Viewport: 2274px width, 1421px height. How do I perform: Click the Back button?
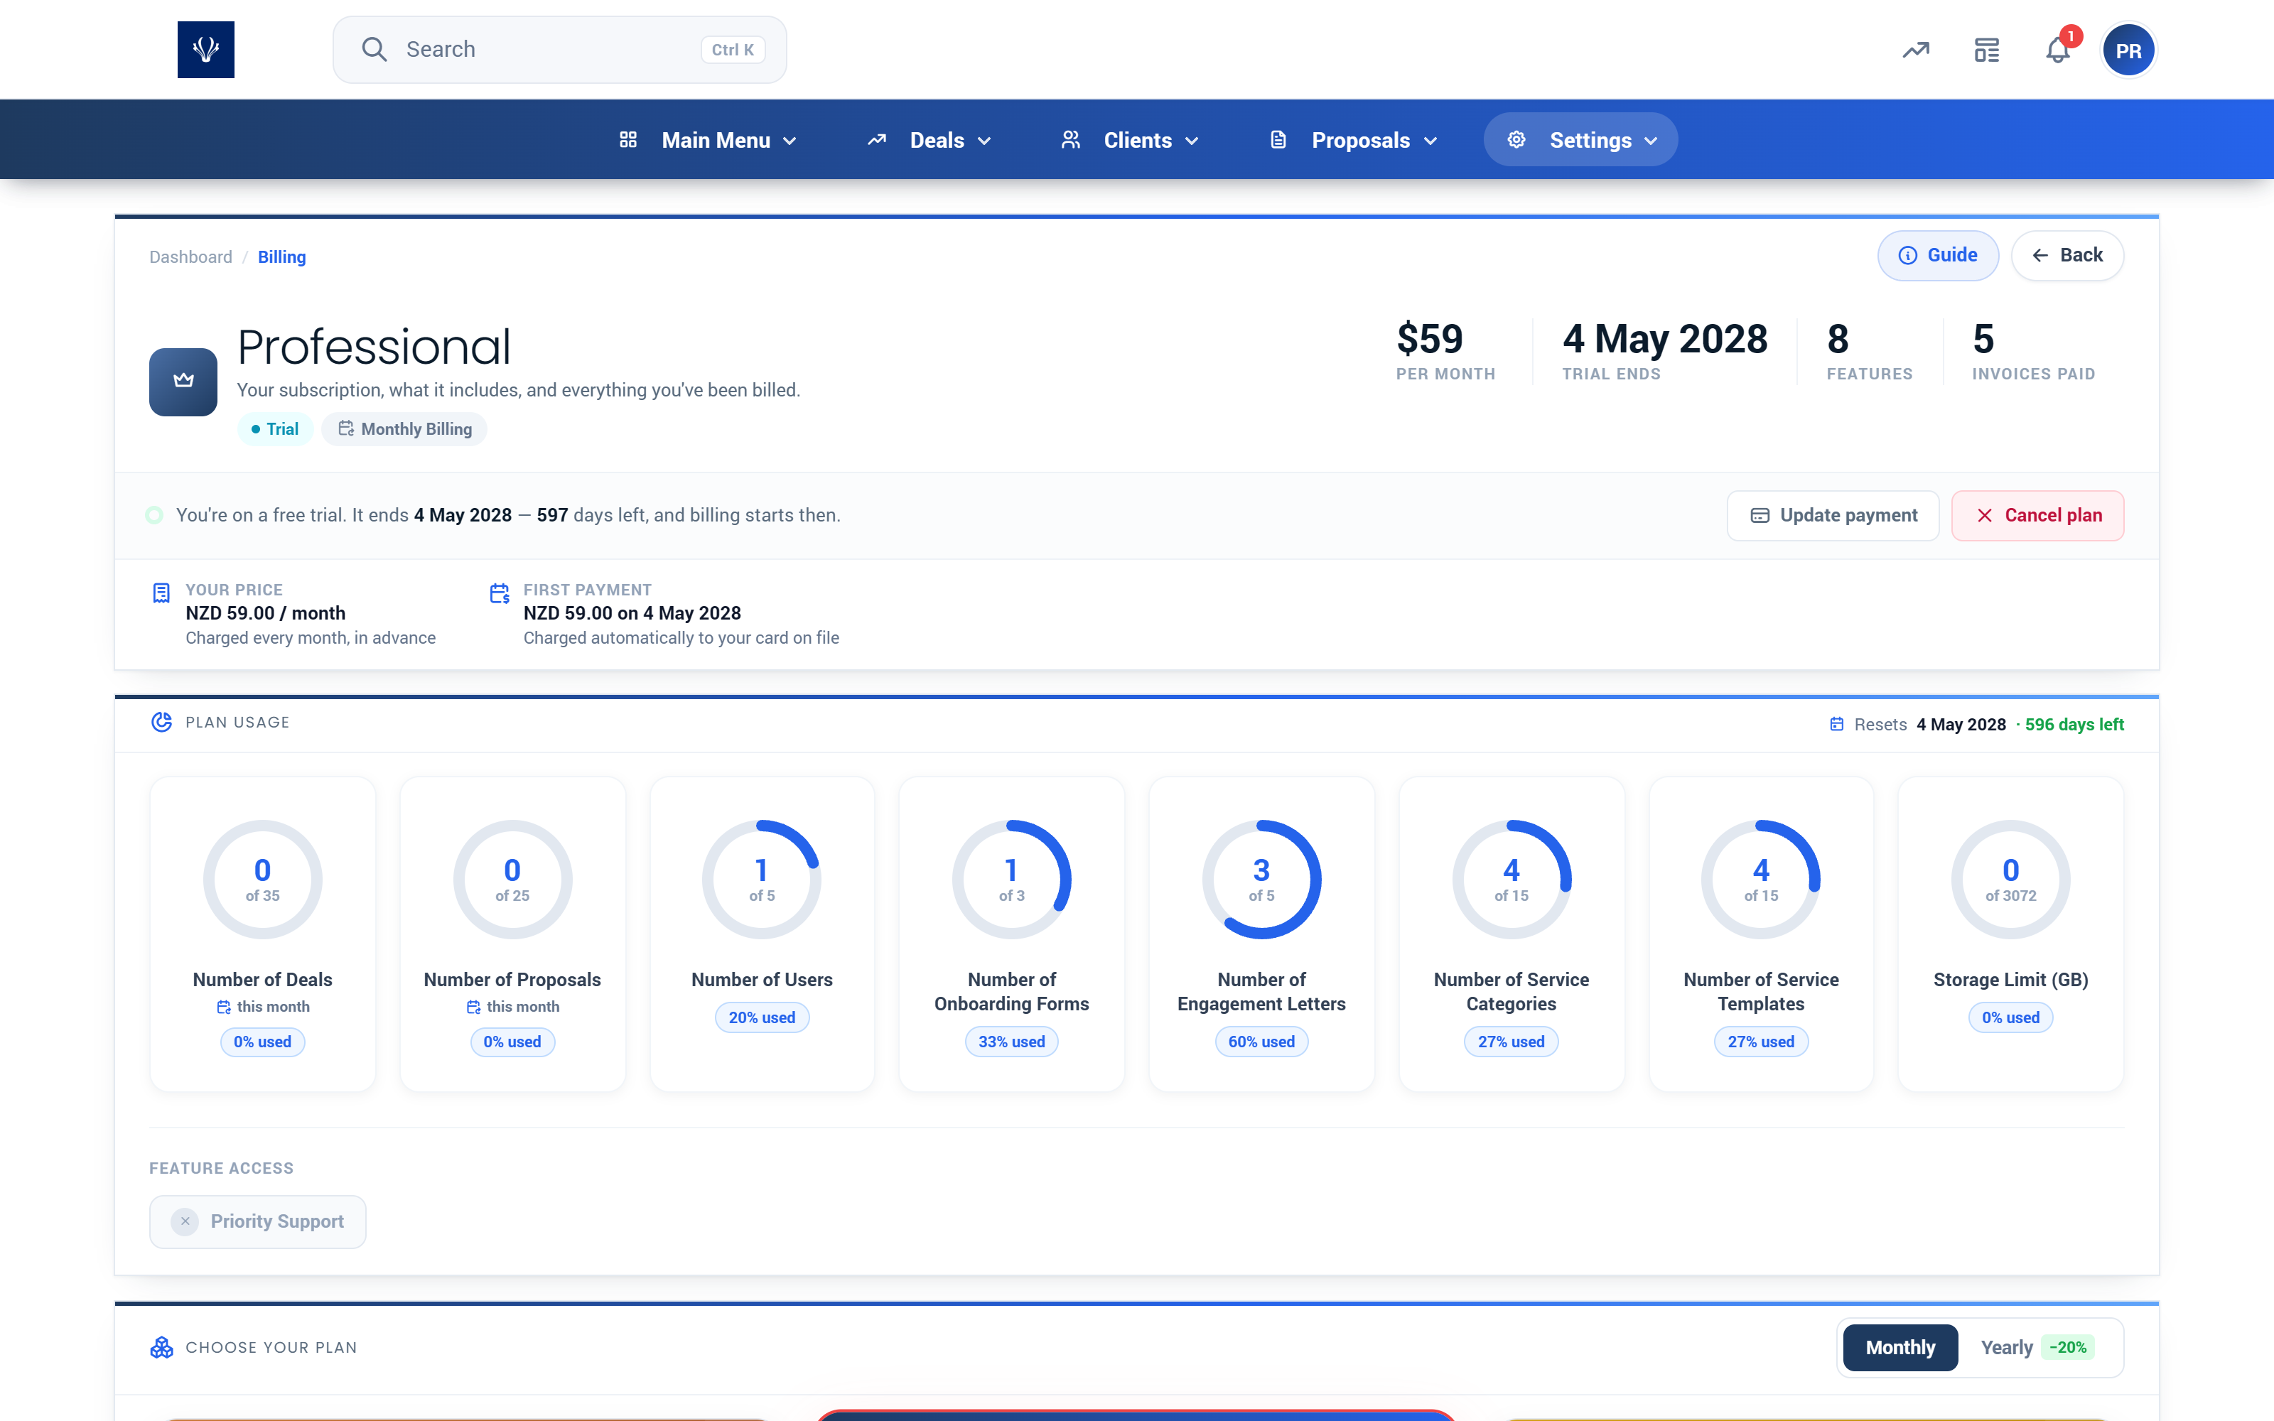(2067, 256)
